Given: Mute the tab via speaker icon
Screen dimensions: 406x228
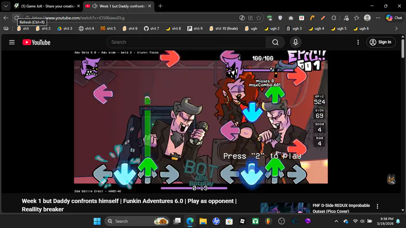Looking at the screenshot, I should point(95,6).
